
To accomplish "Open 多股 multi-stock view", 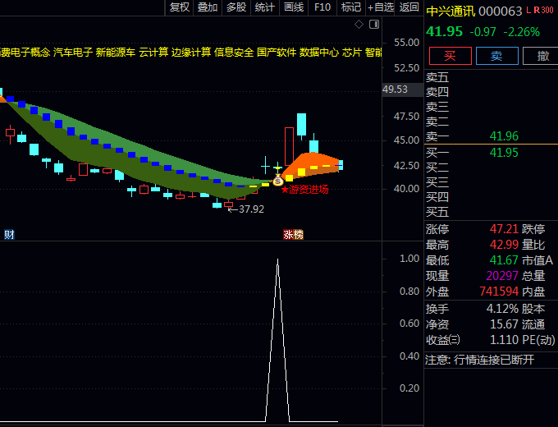I will [236, 7].
